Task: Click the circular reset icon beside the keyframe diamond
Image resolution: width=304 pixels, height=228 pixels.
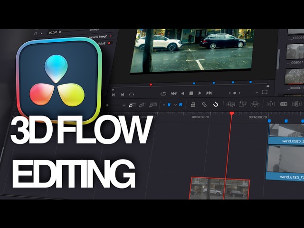Action: click(x=36, y=34)
